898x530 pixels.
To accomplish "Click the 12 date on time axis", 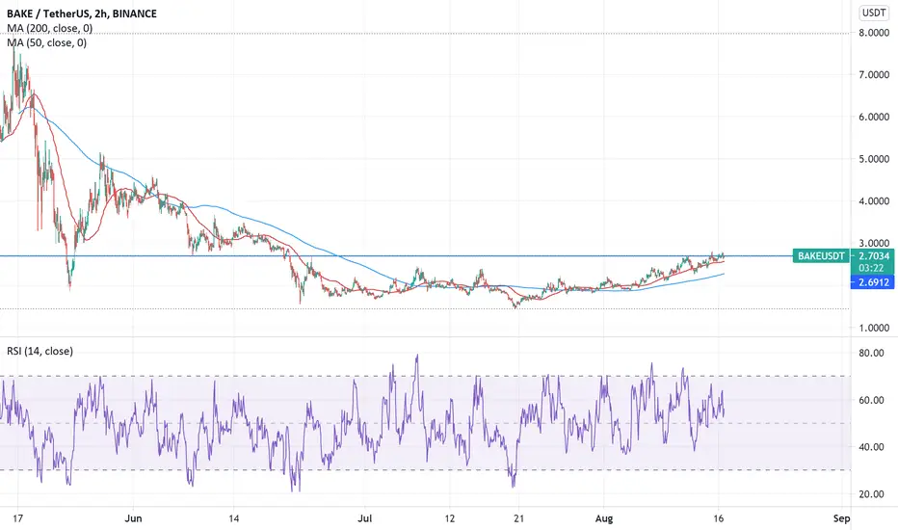I will coord(450,518).
